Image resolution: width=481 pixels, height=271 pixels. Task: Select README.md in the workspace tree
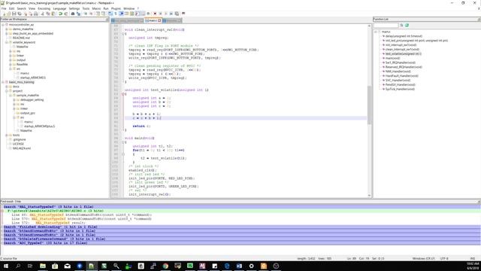(x=21, y=38)
